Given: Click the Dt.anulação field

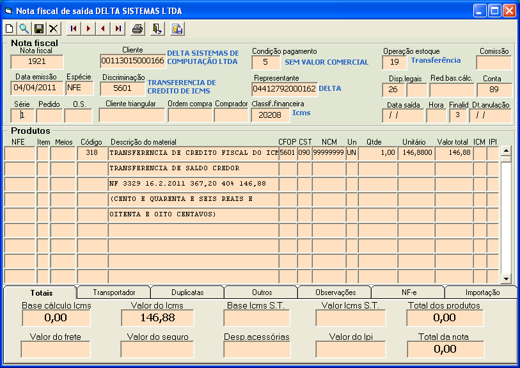Looking at the screenshot, I should [491, 116].
